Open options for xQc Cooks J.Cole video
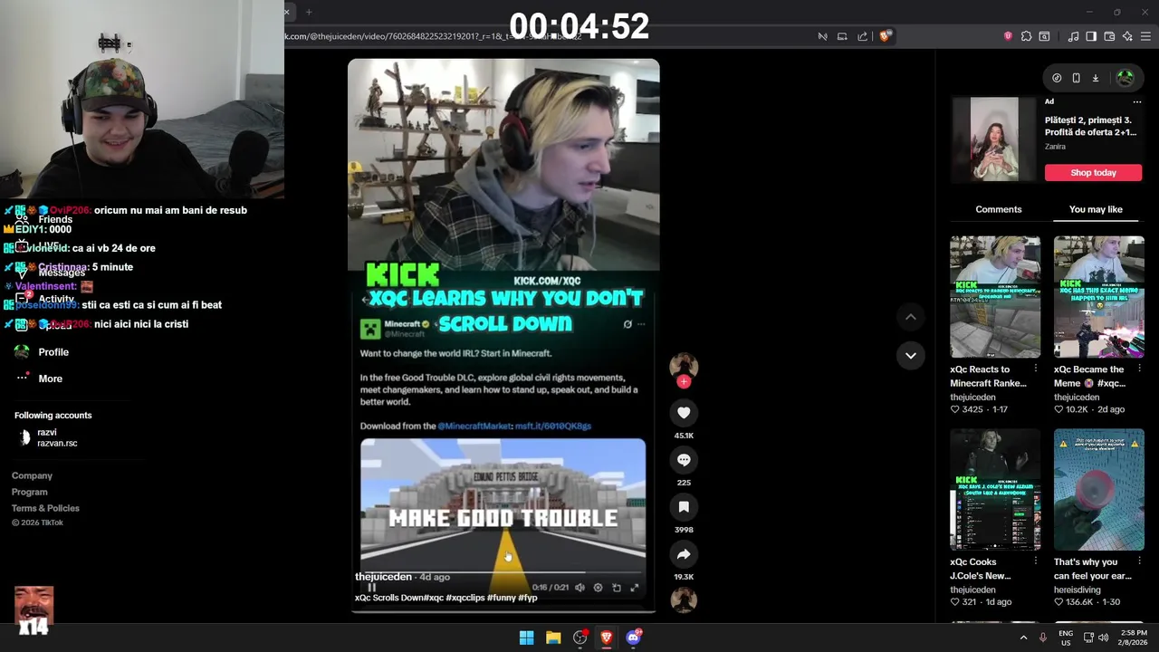The image size is (1159, 652). tap(1036, 562)
